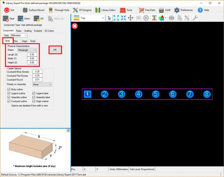The height and width of the screenshot is (177, 224).
Task: Switch to the Footprint tab
Action: [x=38, y=31]
